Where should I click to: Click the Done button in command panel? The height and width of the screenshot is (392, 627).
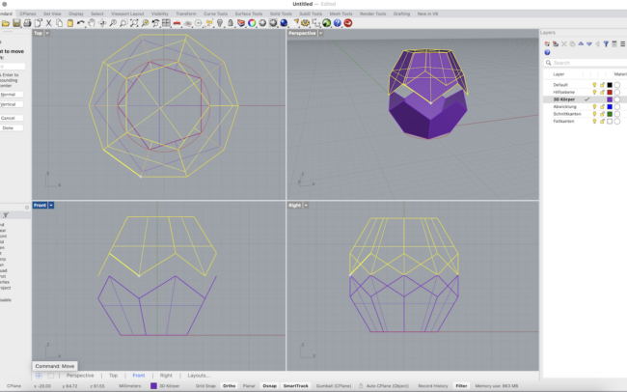8,127
